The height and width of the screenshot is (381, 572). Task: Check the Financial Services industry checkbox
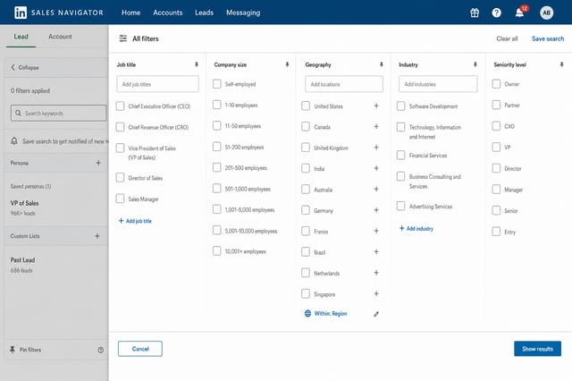pos(400,155)
